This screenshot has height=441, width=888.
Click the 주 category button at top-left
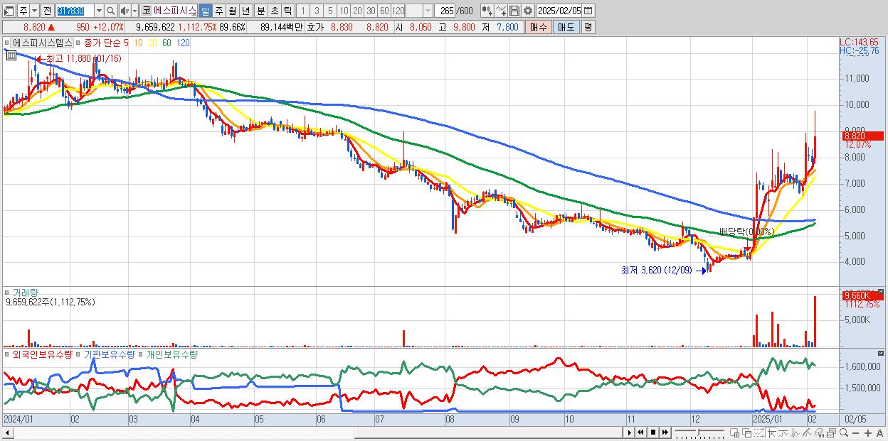point(23,11)
